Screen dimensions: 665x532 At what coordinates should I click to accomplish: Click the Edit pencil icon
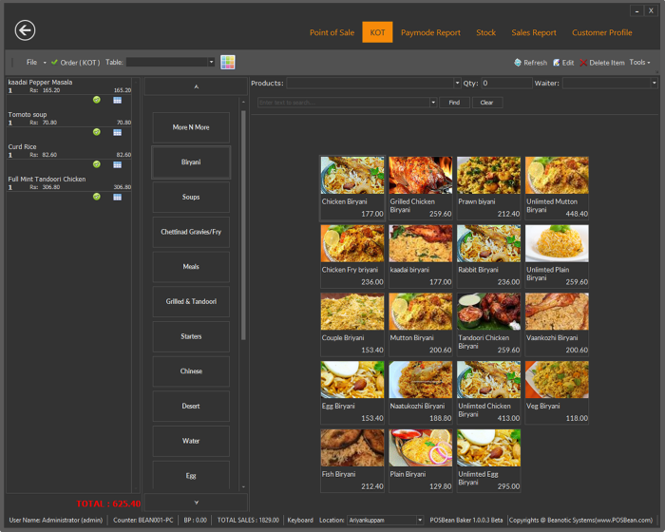[557, 63]
